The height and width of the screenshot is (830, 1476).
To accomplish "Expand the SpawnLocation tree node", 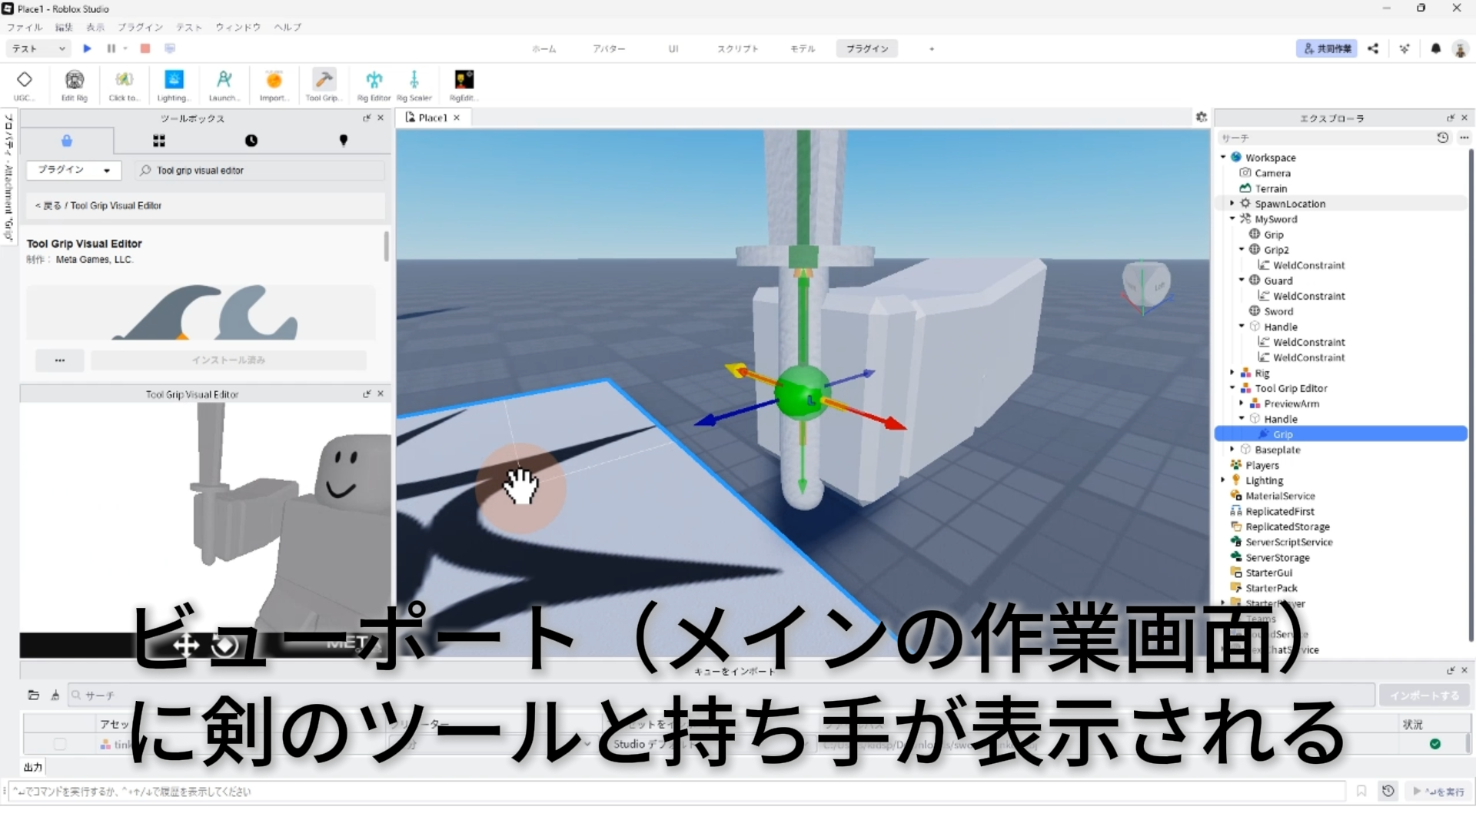I will point(1232,204).
